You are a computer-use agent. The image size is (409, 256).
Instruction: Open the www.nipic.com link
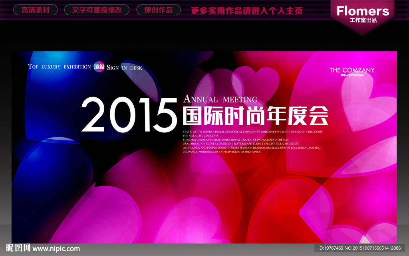(56, 249)
